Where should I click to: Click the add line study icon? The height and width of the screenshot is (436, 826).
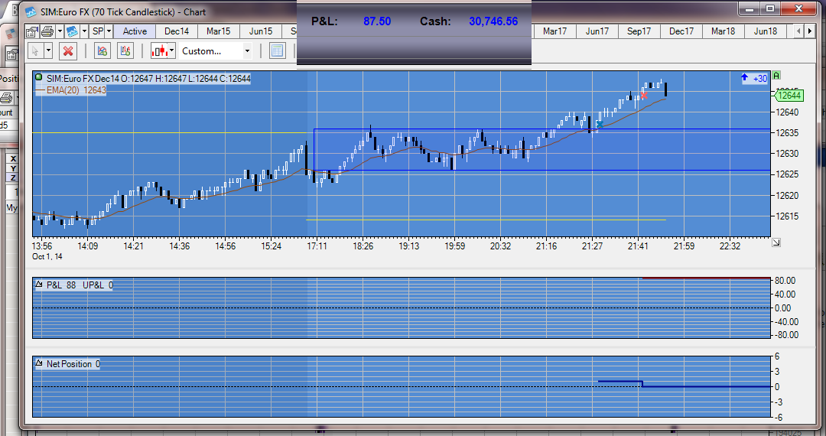point(102,51)
